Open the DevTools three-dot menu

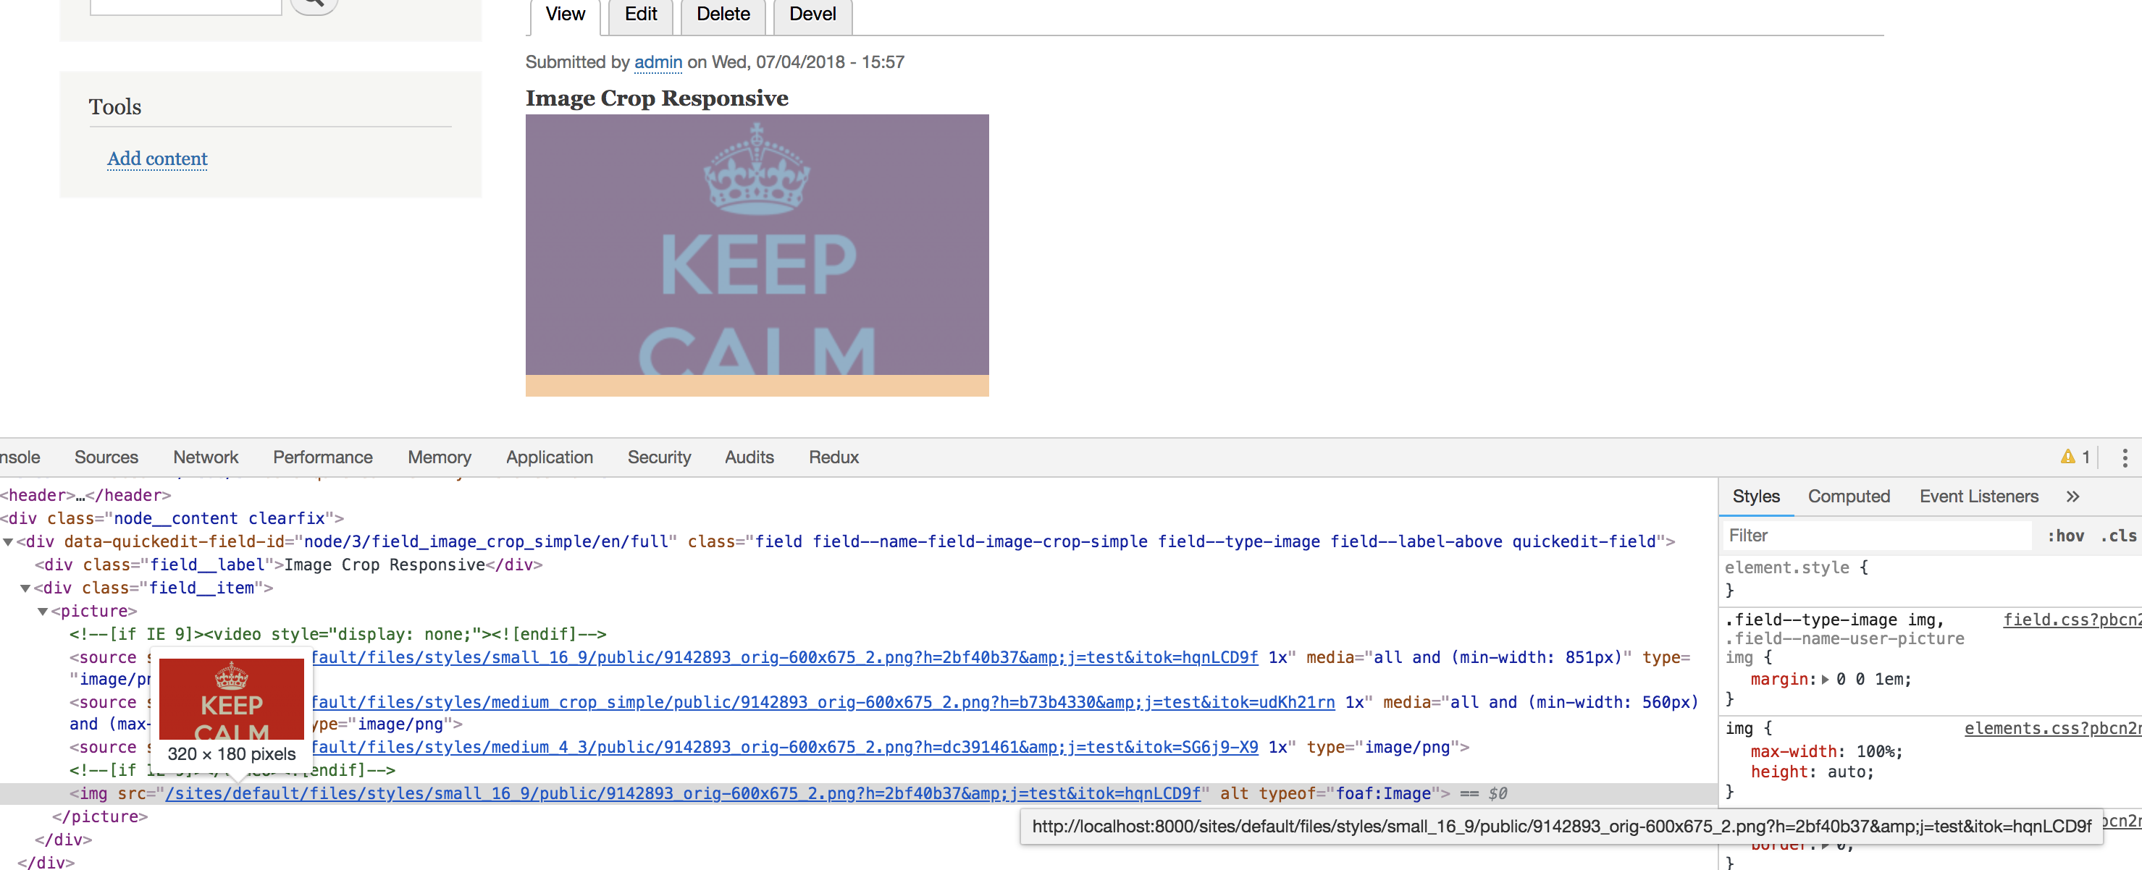point(2125,458)
